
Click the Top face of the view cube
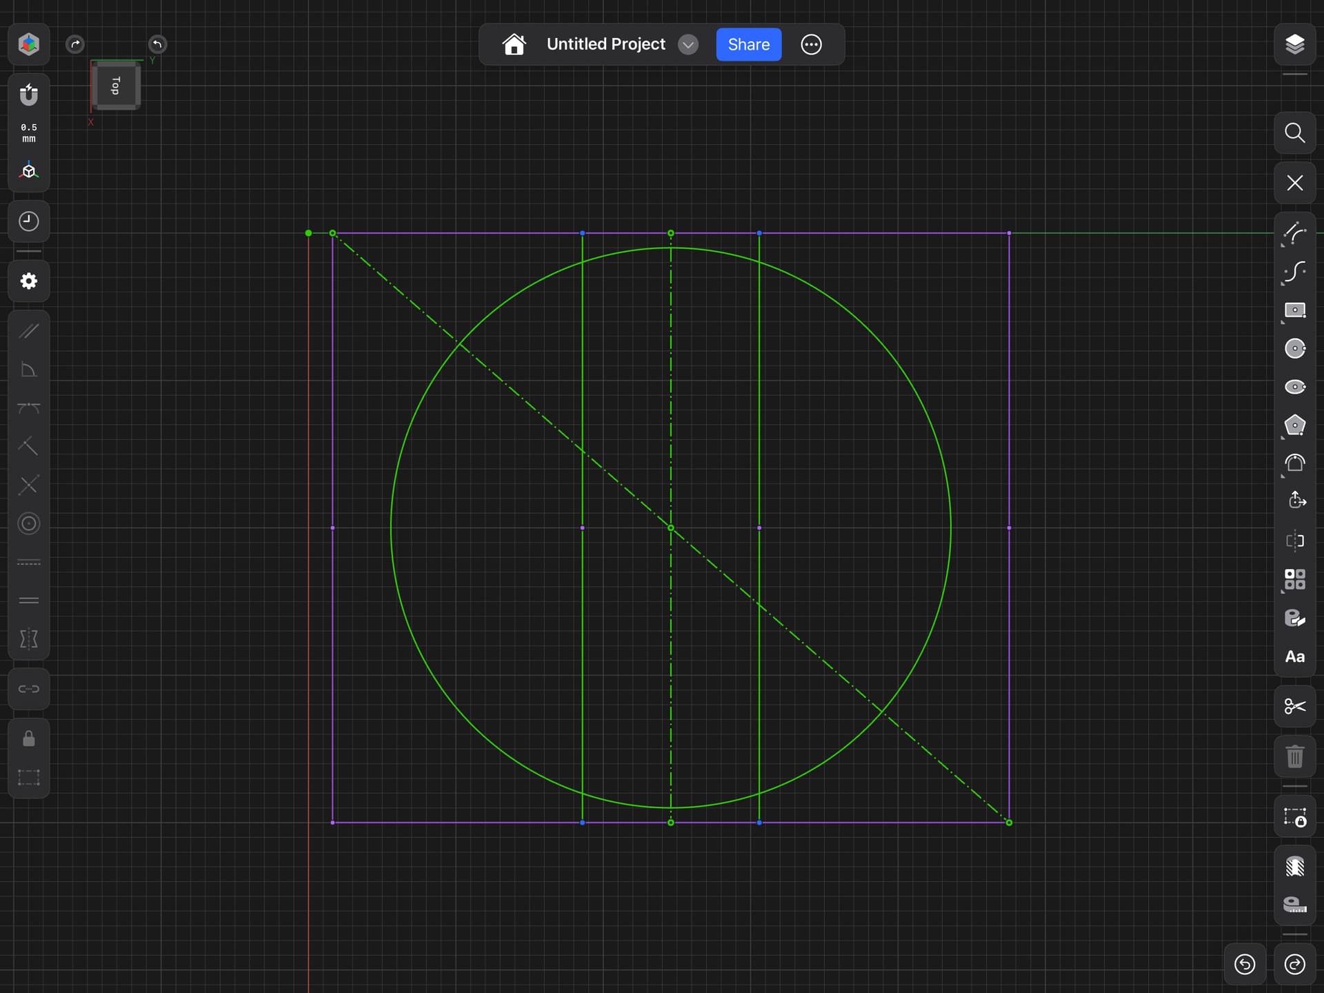point(116,86)
